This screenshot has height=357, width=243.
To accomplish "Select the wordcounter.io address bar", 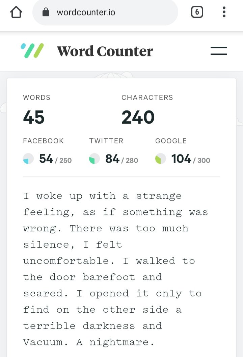I will (x=105, y=12).
